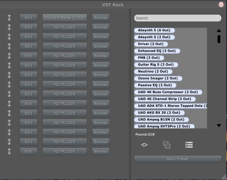The image size is (227, 180).
Task: Select FM8 (2 Out) plugin
Action: [149, 58]
